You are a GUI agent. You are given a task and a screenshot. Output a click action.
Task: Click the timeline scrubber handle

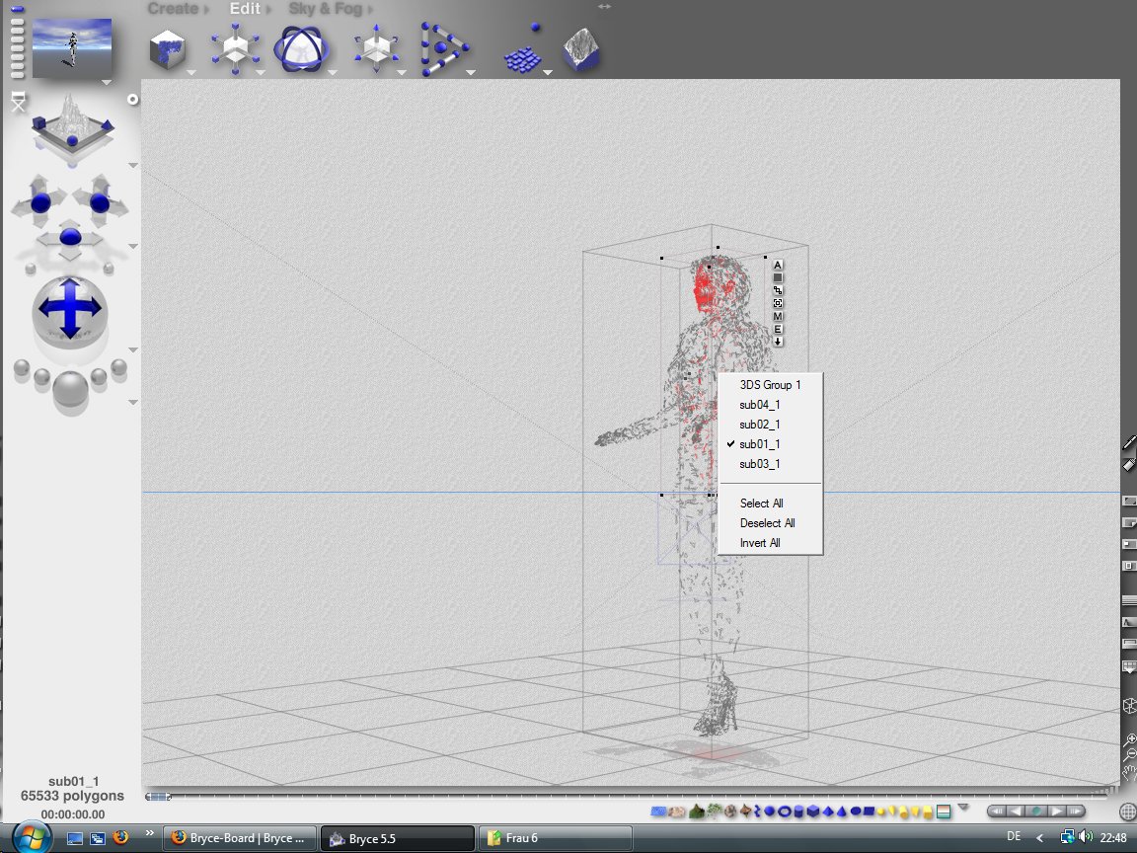tap(158, 797)
